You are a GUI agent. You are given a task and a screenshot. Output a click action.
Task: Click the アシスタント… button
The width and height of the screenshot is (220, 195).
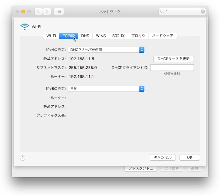click(x=141, y=168)
